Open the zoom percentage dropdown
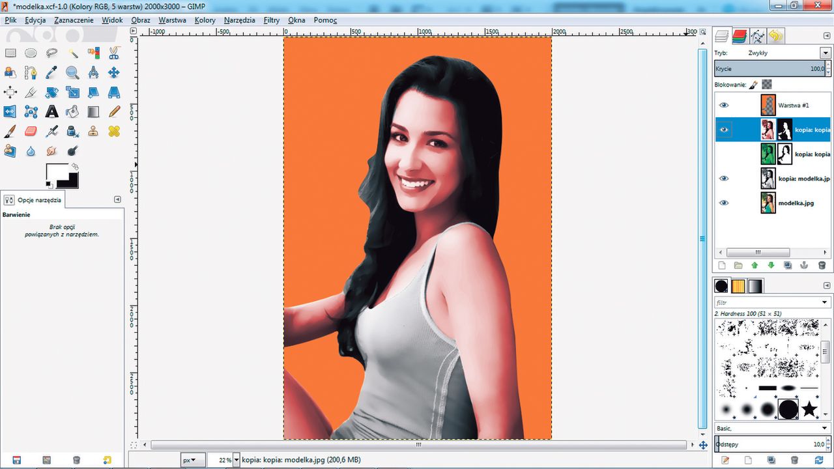This screenshot has width=834, height=469. click(x=236, y=460)
